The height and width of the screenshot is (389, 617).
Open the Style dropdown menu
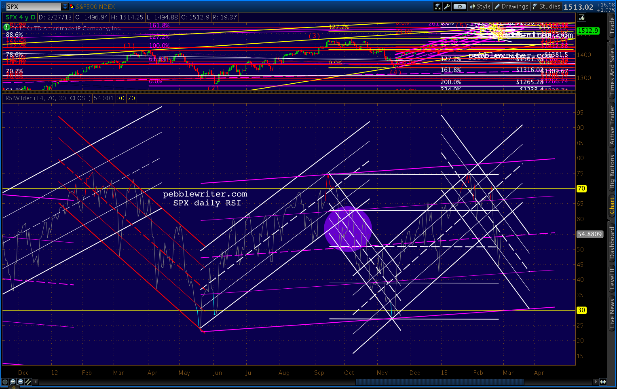[x=480, y=6]
